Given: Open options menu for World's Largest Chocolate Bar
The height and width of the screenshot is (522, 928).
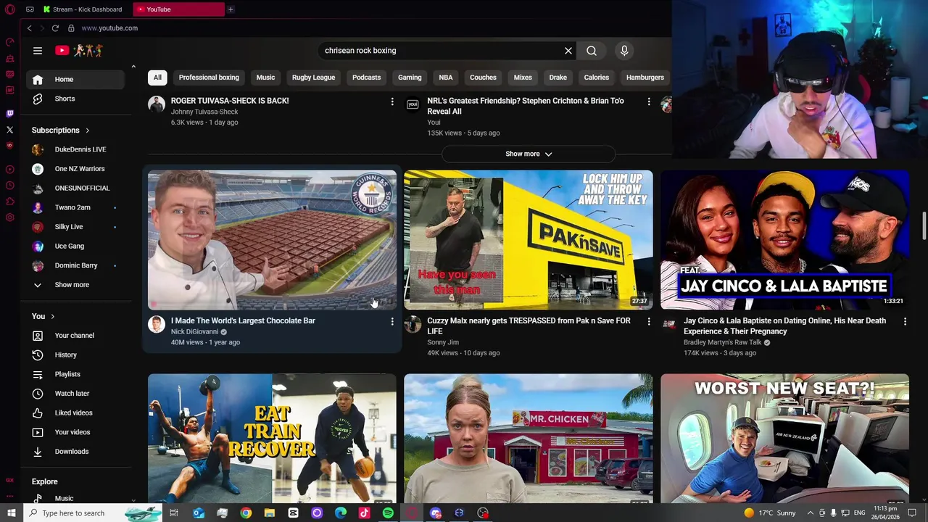Looking at the screenshot, I should (x=392, y=321).
